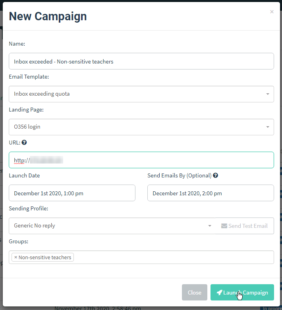The height and width of the screenshot is (310, 282).
Task: Remove the Non-sensitive teachers group tag
Action: click(x=15, y=257)
